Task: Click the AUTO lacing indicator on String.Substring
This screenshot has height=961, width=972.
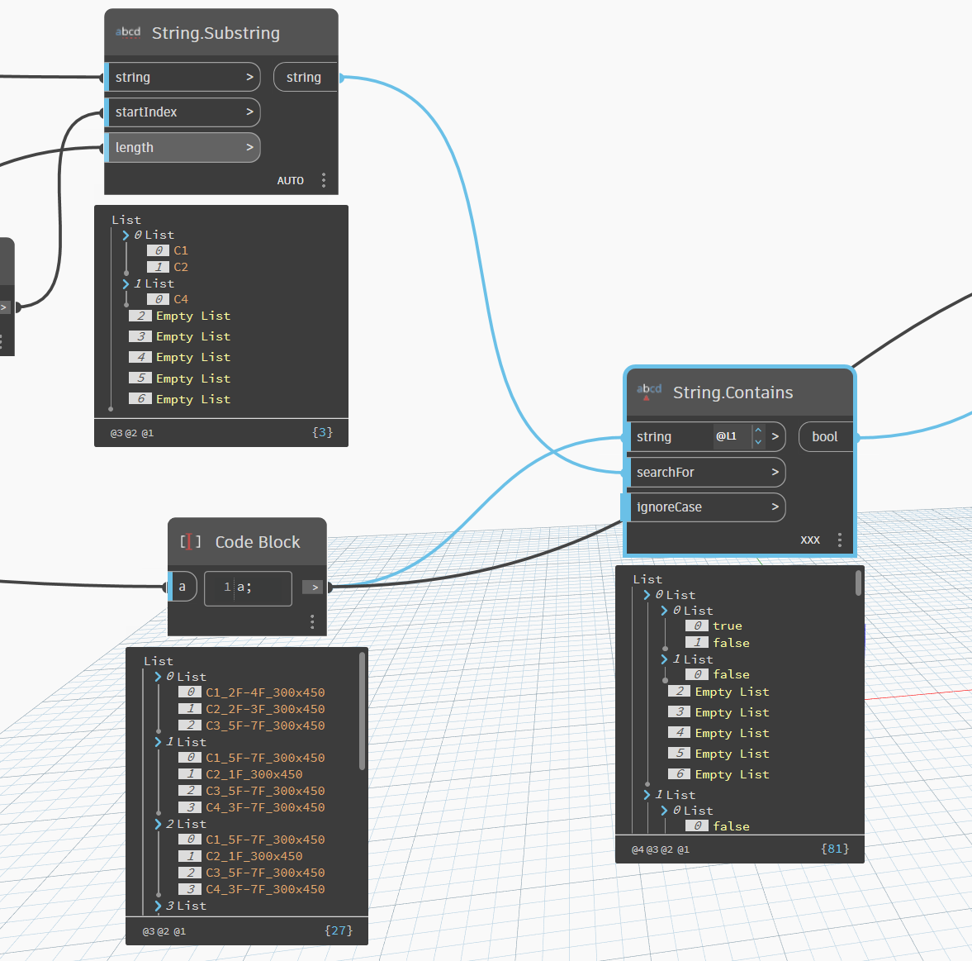Action: tap(291, 180)
